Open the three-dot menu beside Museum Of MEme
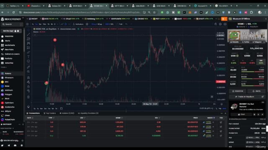Viewport: 268px width, 150px height. click(x=265, y=19)
